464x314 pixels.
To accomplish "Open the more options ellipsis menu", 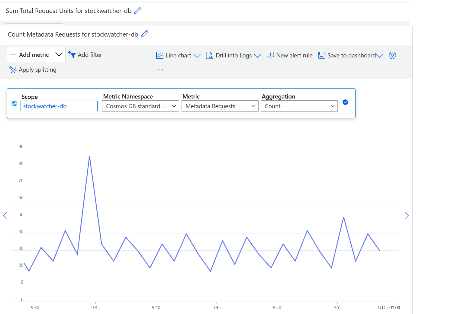I will tap(160, 70).
